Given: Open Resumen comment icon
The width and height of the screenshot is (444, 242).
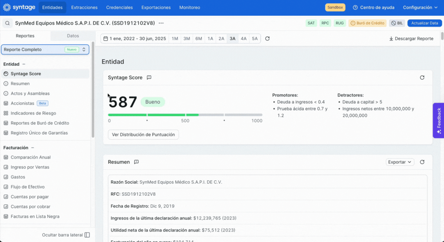Looking at the screenshot, I should click(136, 162).
